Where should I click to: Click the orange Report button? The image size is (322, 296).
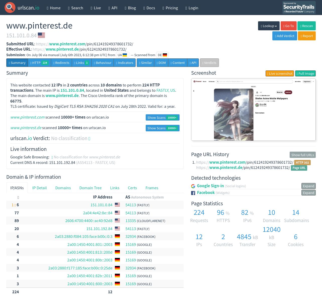[x=307, y=36]
